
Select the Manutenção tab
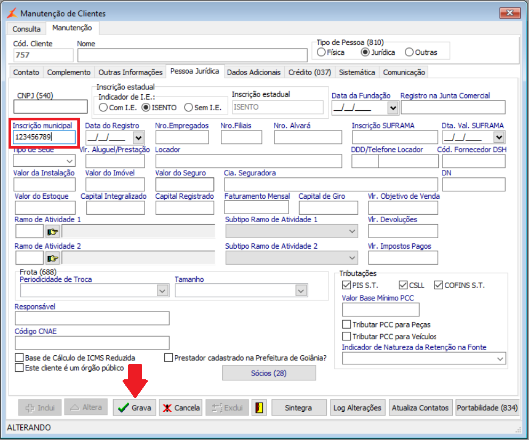point(72,28)
